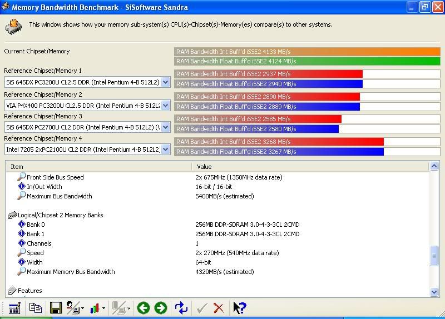Screen dimensions: 445x319
Task: Open the Reference Chipset/Memory 4 dropdown
Action: pos(165,149)
